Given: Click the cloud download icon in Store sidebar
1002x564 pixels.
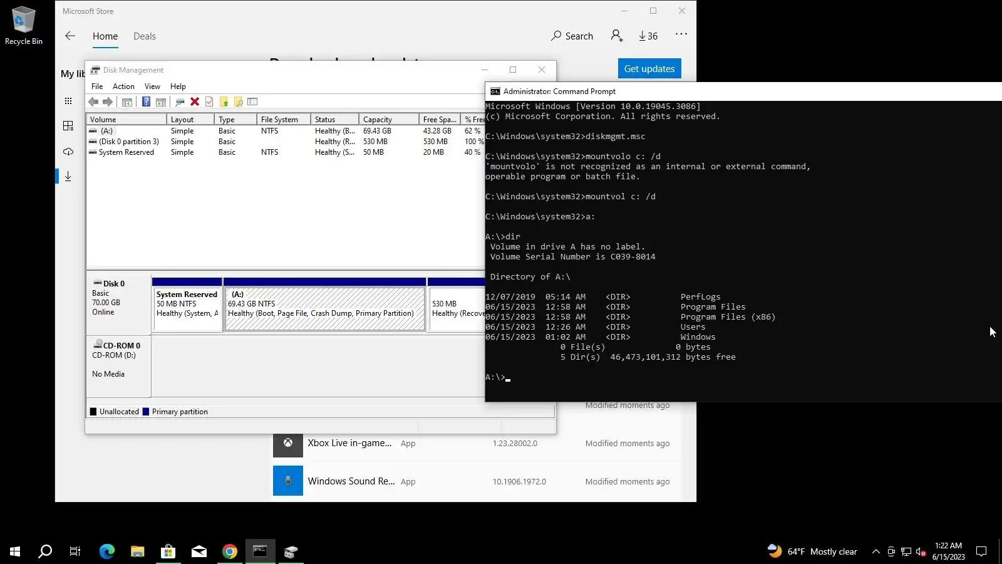Looking at the screenshot, I should click(68, 151).
